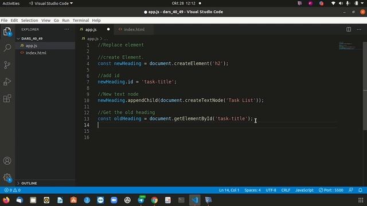Image resolution: width=367 pixels, height=206 pixels.
Task: Click the Split Editor icon
Action: [x=349, y=29]
